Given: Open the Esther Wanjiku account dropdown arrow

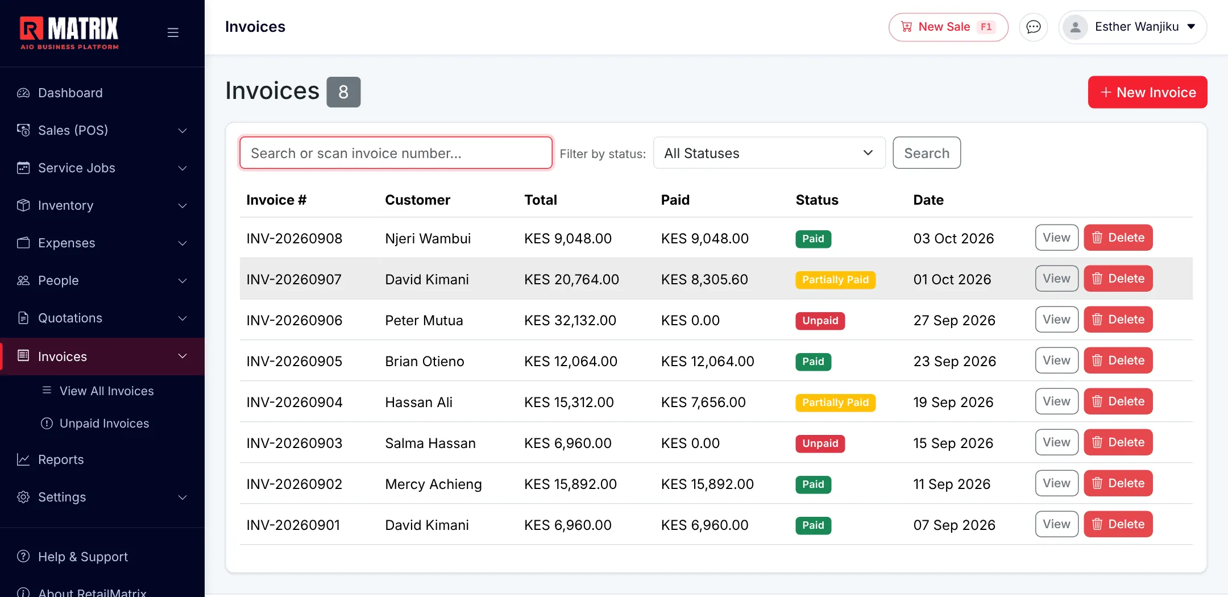Looking at the screenshot, I should tap(1192, 27).
